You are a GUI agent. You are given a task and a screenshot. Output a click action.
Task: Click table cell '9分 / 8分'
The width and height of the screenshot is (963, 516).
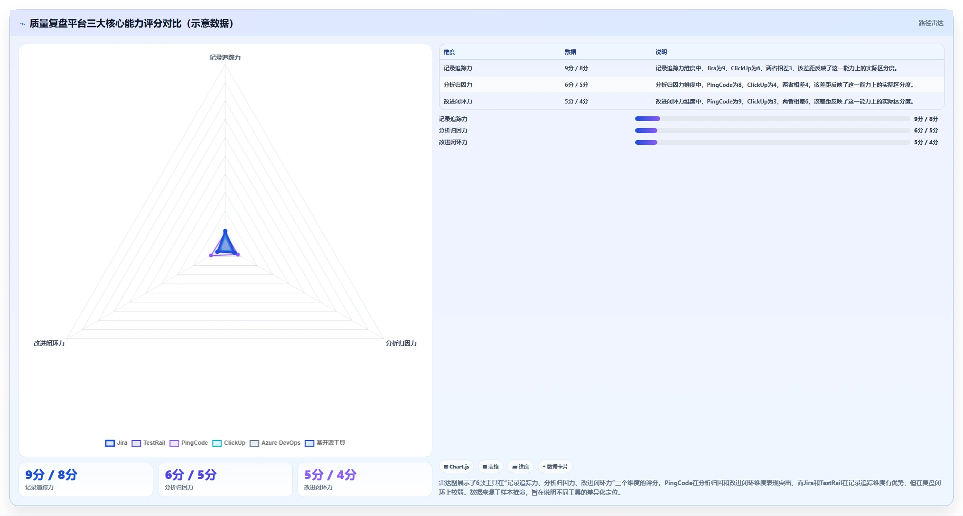point(576,68)
